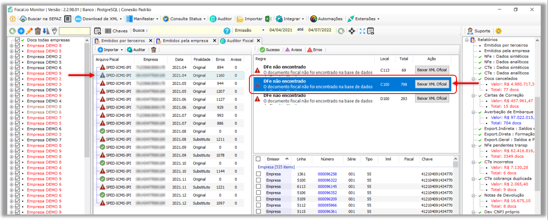This screenshot has width=548, height=220.
Task: Click the blue help question mark icon
Action: pyautogui.click(x=227, y=31)
